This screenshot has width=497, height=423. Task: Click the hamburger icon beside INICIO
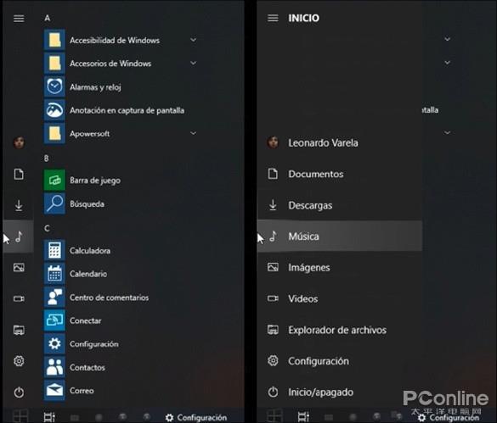point(273,18)
